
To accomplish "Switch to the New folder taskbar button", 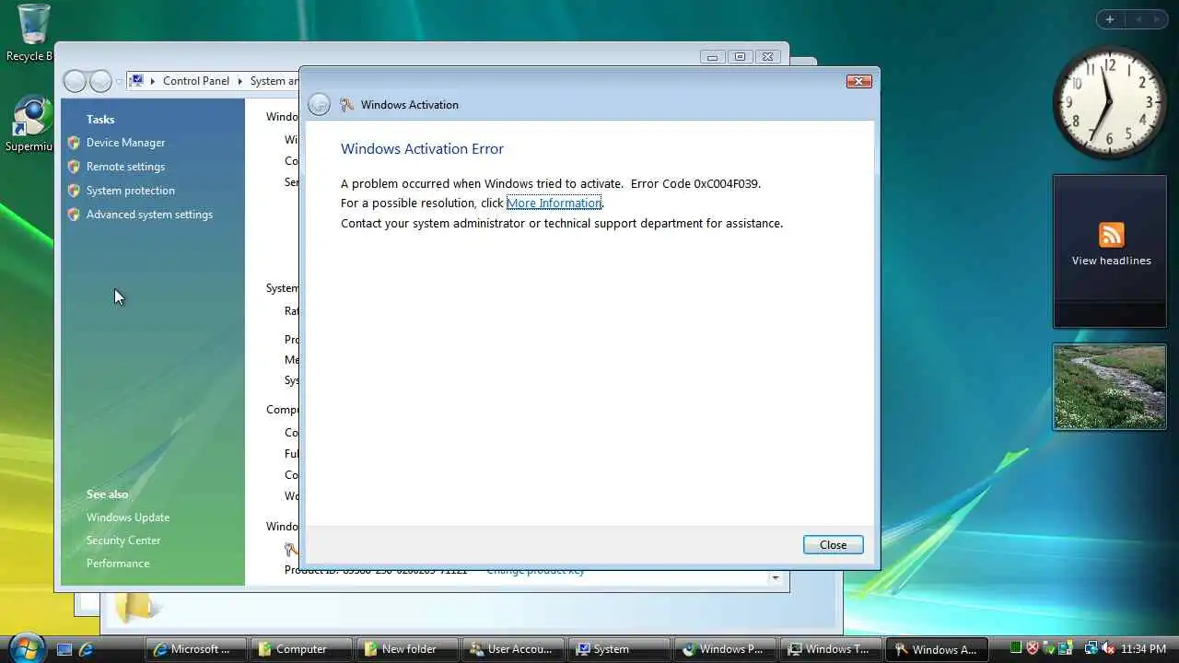I will (x=408, y=649).
